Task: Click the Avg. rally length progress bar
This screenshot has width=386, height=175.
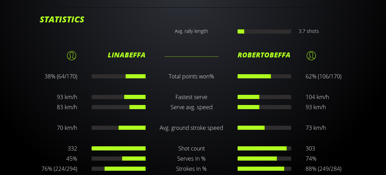Action: [264, 31]
